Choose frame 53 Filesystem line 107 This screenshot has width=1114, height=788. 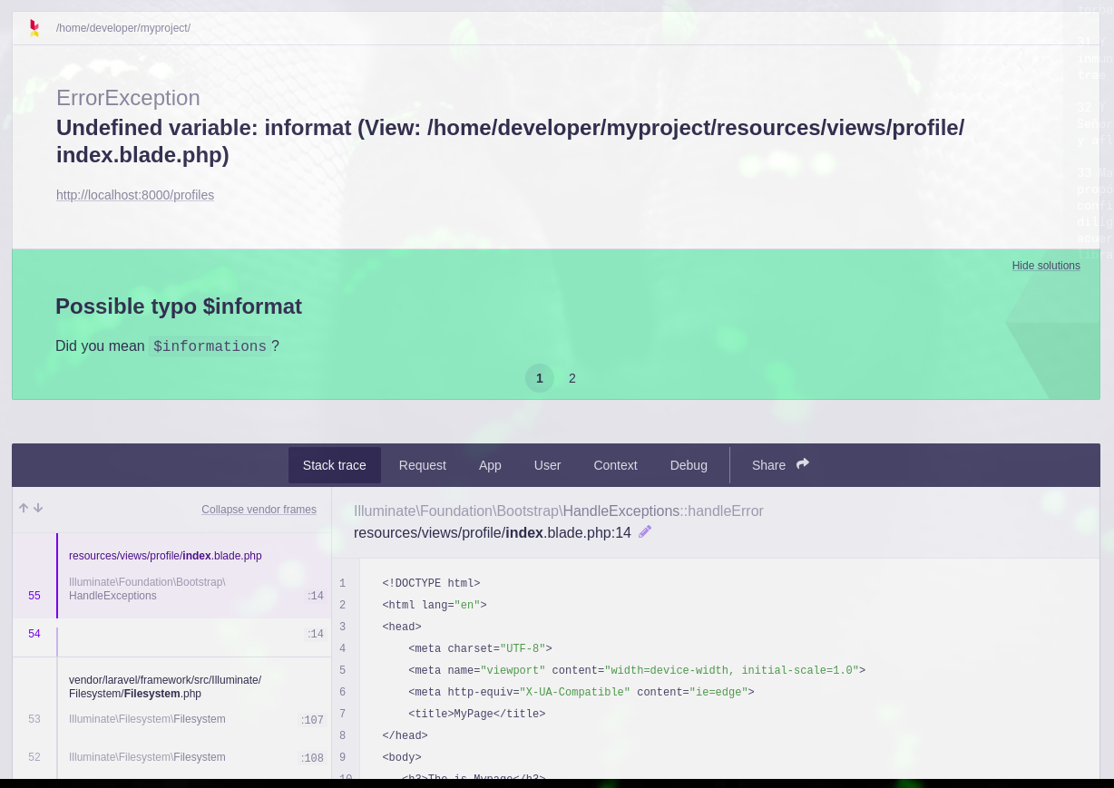pyautogui.click(x=172, y=719)
